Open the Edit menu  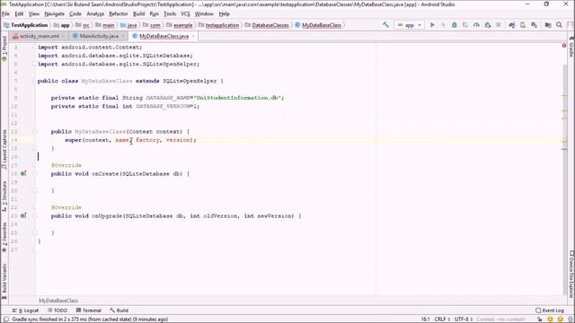pos(19,14)
